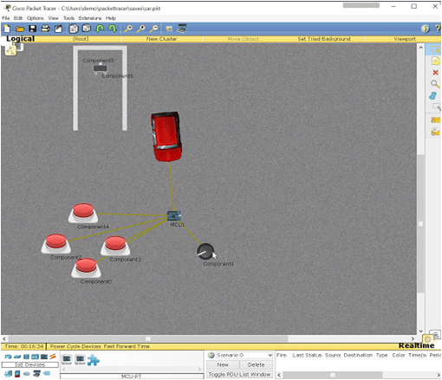
Task: Click the workspace vertical scrollbar thumb
Action: point(421,224)
